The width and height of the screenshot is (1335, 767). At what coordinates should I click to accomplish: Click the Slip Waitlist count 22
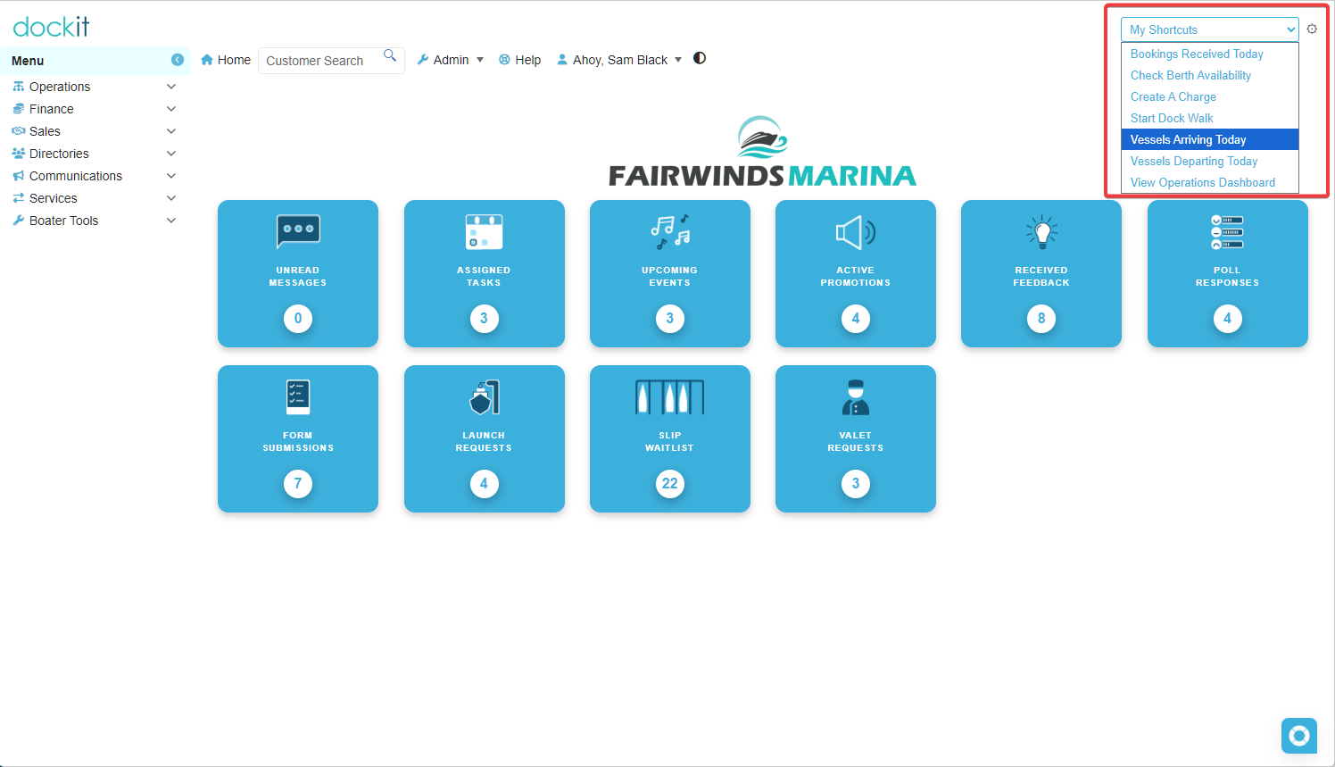coord(670,484)
